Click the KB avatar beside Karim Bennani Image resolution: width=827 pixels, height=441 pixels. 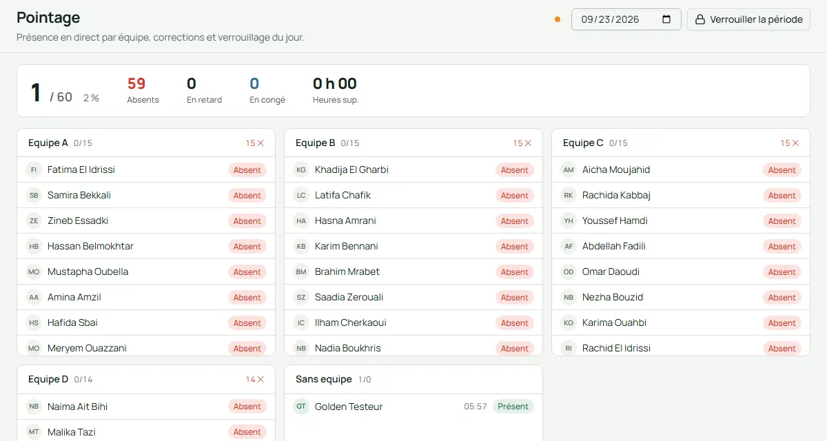click(301, 246)
